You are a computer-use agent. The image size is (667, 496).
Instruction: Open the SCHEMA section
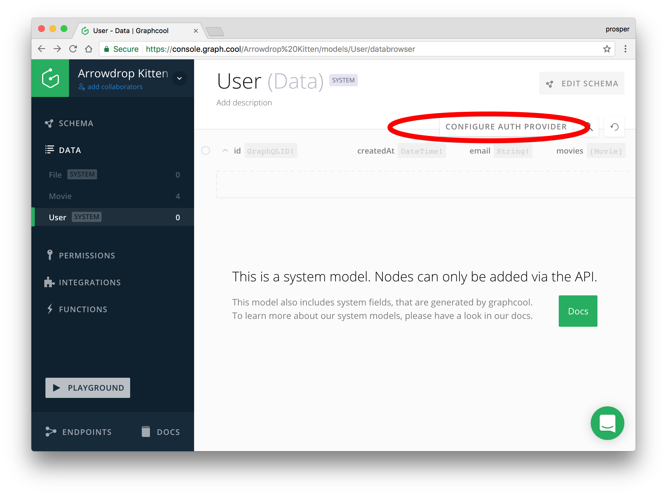pos(69,123)
